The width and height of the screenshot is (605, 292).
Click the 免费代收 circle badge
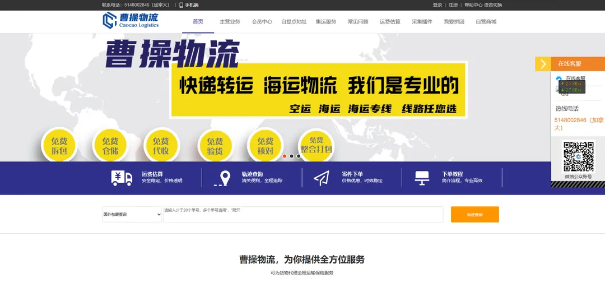coord(161,146)
